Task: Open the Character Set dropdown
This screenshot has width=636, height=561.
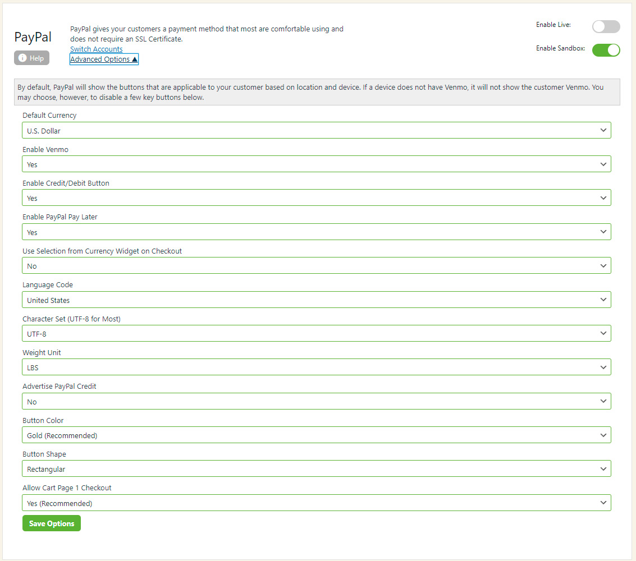Action: point(317,334)
